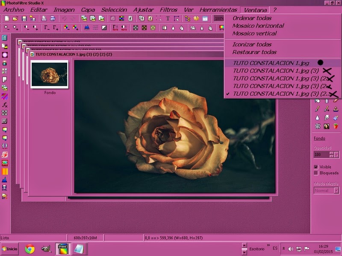Open the Archivo menu

(x=14, y=10)
